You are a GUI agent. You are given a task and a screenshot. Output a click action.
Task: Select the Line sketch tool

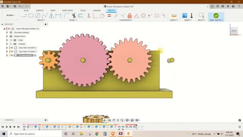pyautogui.click(x=24, y=16)
